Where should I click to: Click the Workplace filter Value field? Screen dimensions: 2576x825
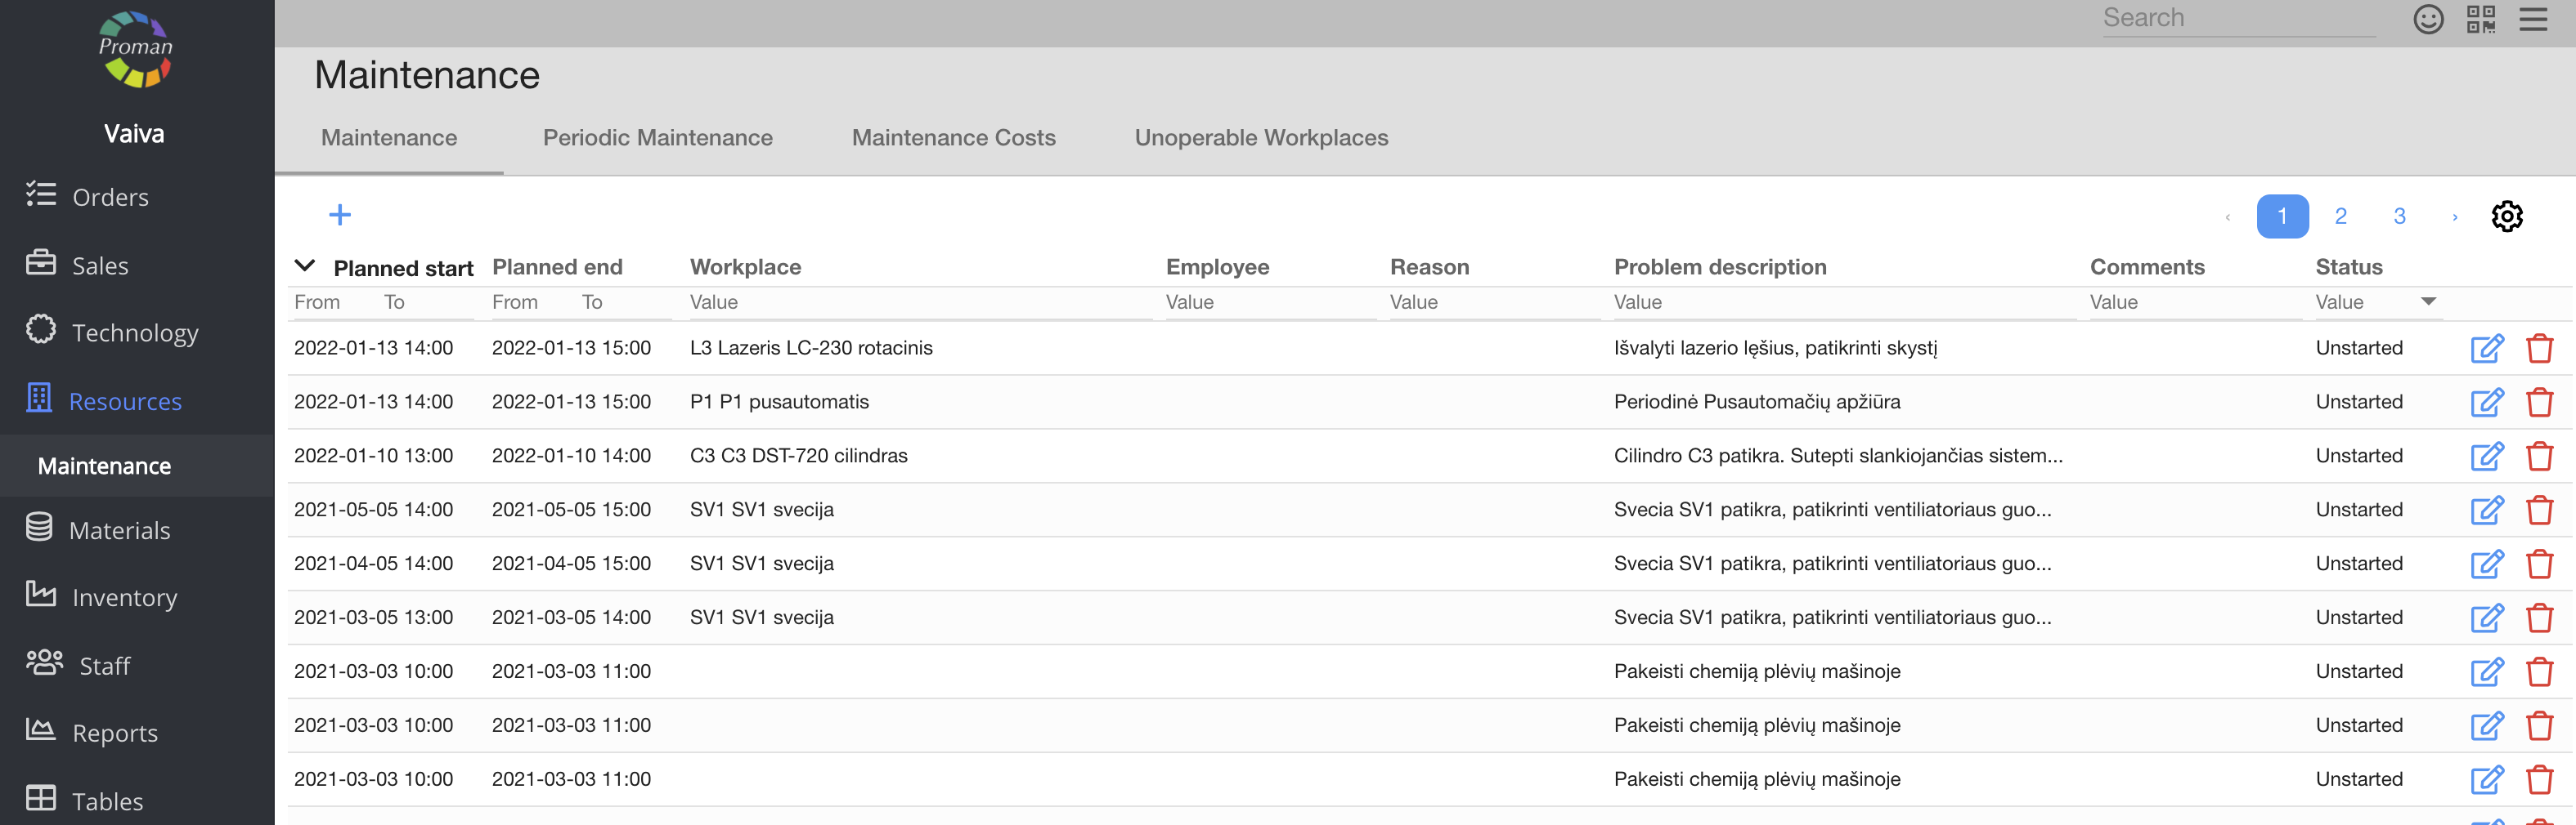tap(919, 302)
